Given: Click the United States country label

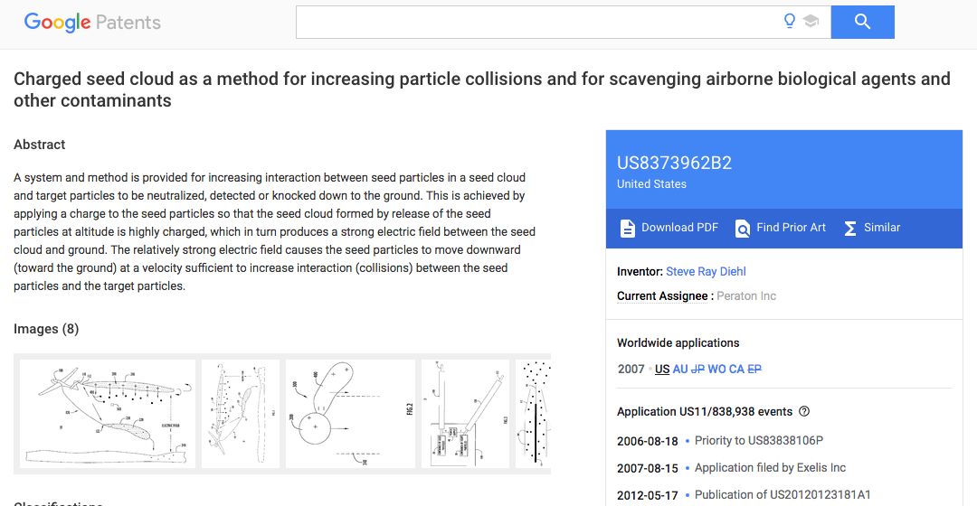Looking at the screenshot, I should [x=651, y=184].
